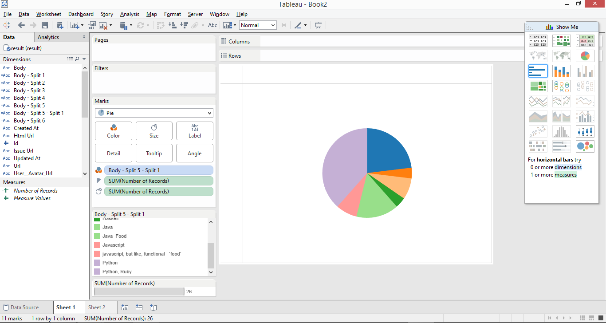This screenshot has width=606, height=323.
Task: Open the Data/Analytics pane options arrows
Action: pos(84,37)
